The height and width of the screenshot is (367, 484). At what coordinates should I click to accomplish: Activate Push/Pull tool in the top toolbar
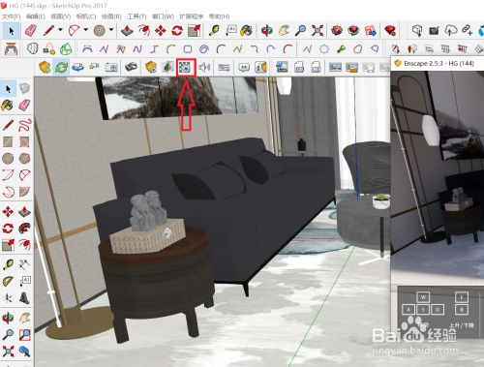coord(127,31)
